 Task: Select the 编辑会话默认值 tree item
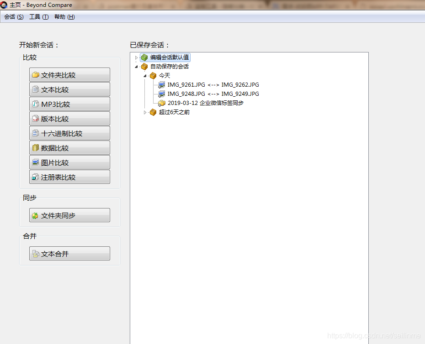(x=170, y=57)
